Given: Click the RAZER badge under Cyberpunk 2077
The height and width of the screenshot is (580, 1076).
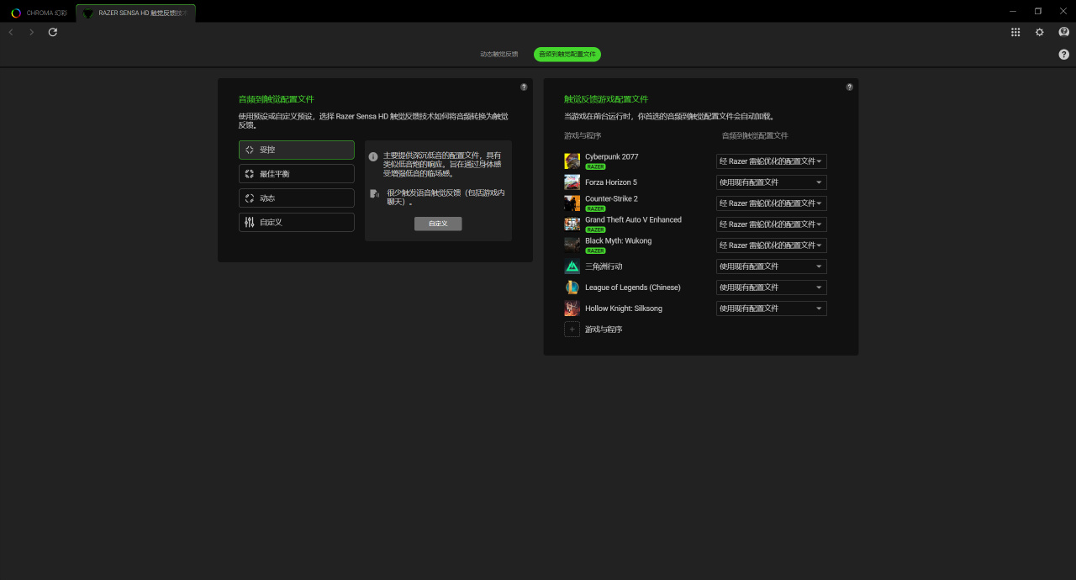Looking at the screenshot, I should pos(595,166).
